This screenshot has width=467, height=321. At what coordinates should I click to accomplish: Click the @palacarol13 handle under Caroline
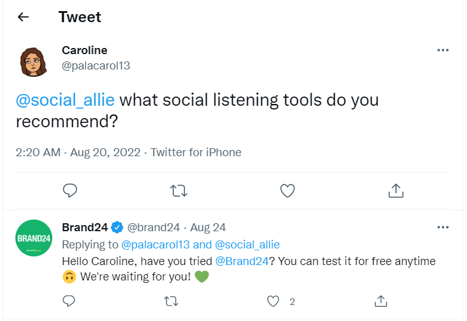[x=96, y=65]
